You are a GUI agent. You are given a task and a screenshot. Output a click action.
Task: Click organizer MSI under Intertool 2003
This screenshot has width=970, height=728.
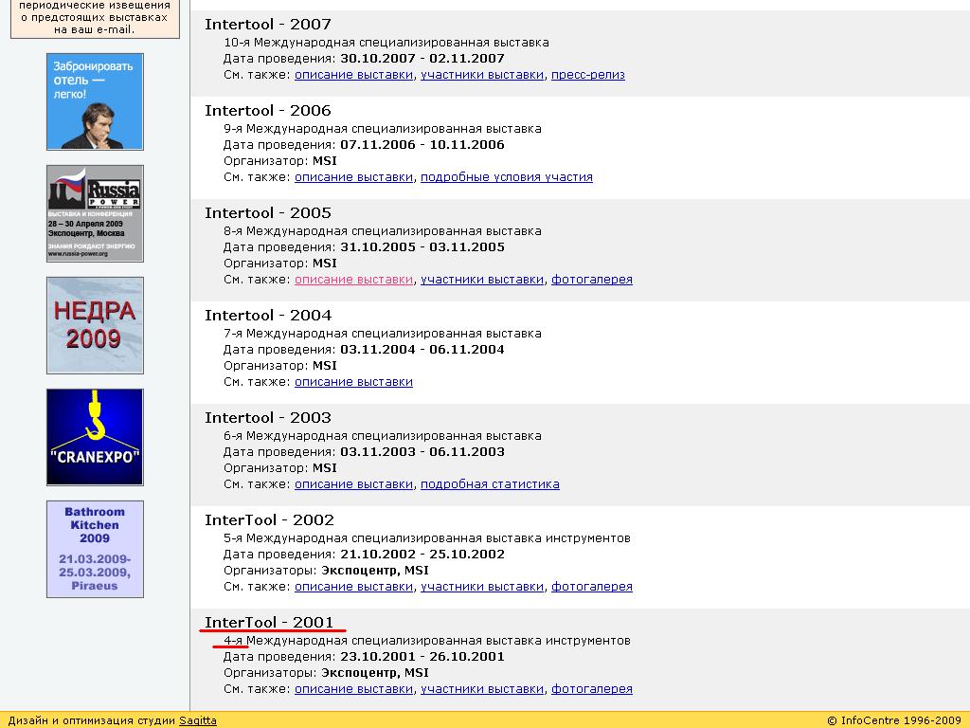click(325, 468)
